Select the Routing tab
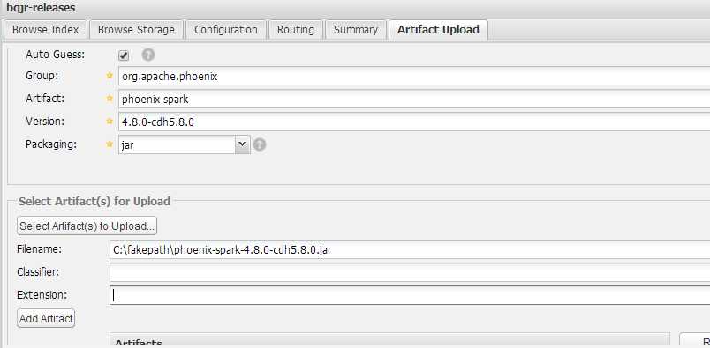 (x=296, y=30)
